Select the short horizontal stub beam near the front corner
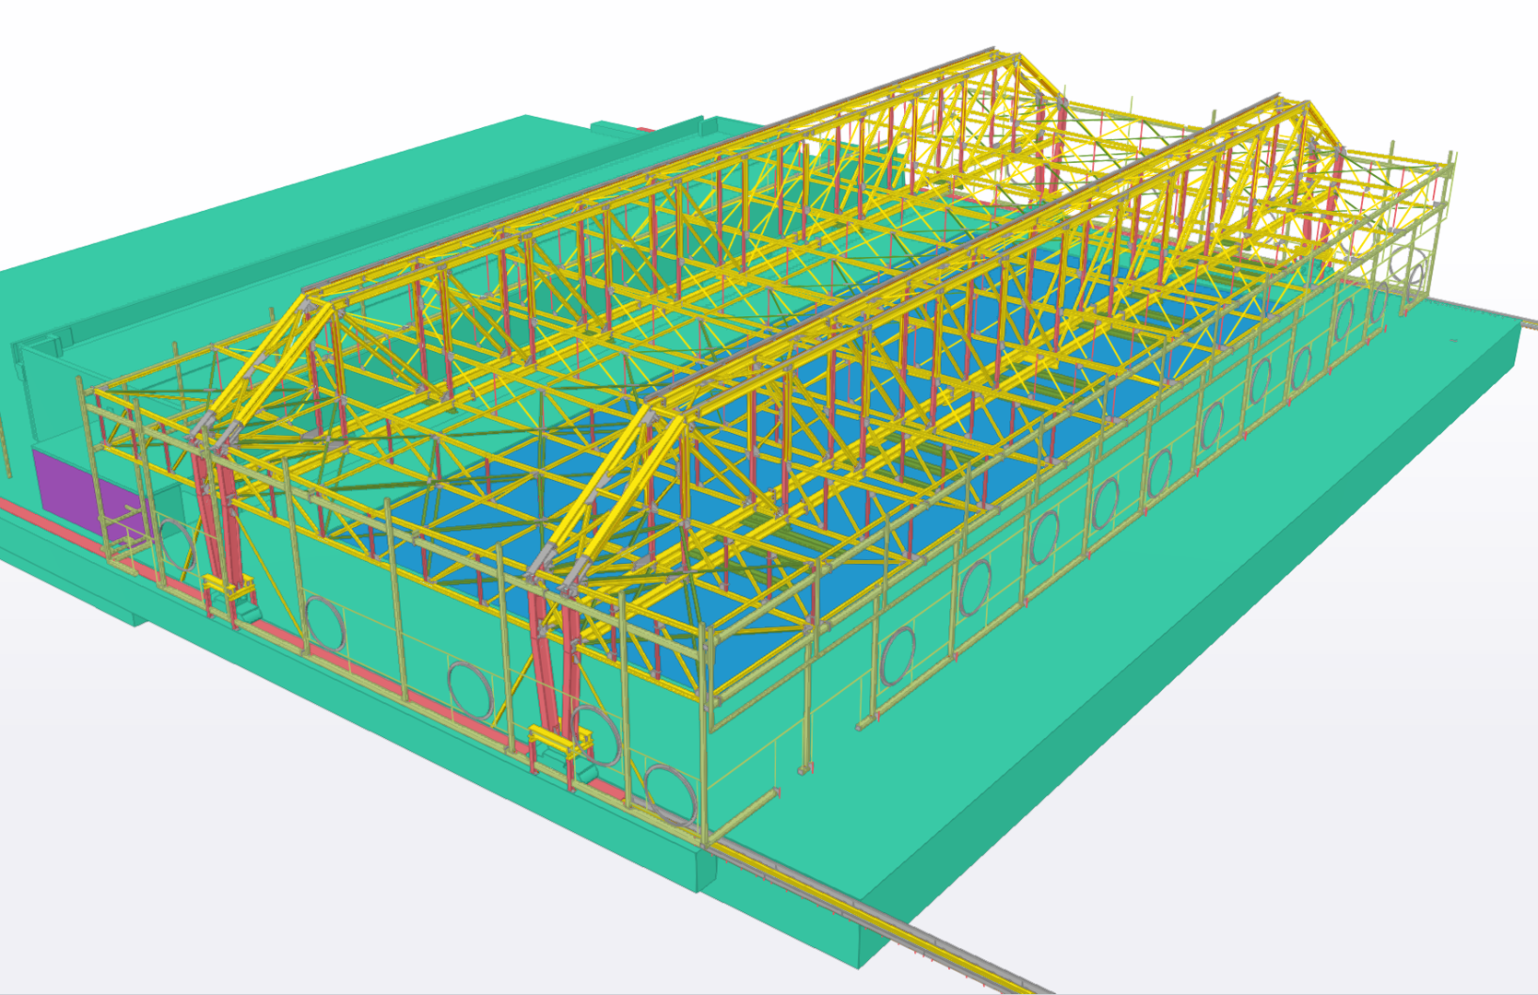Image resolution: width=1538 pixels, height=995 pixels. tap(745, 815)
